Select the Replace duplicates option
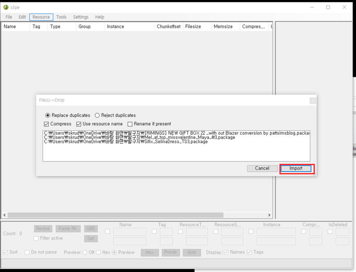 coord(48,116)
